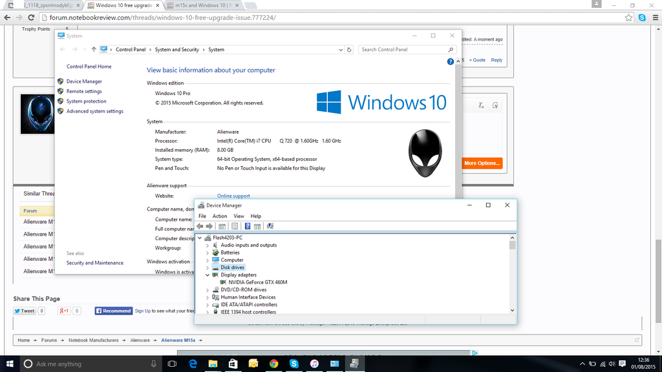Viewport: 662px width, 372px height.
Task: Click the help question mark in System window
Action: [451, 61]
